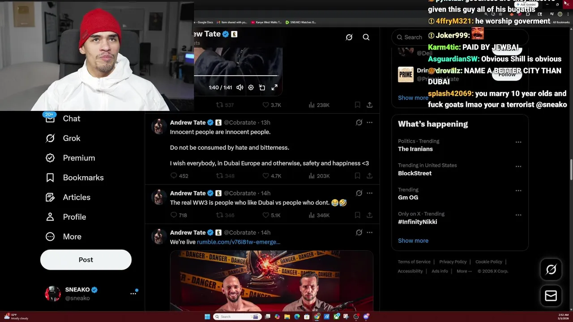The width and height of the screenshot is (573, 322).
Task: View analytics showing 203K views
Action: coord(319,176)
